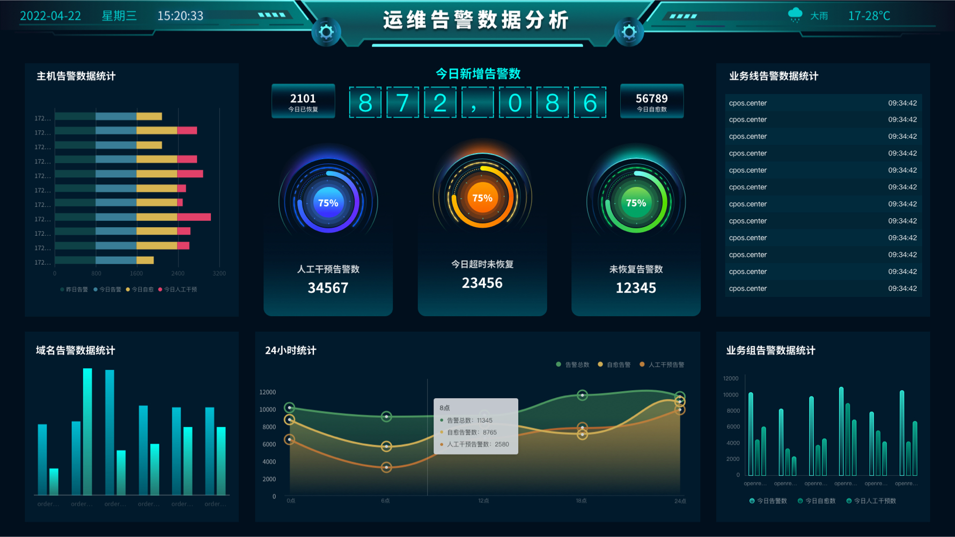Toggle the 今日人工干预 legend series
955x537 pixels.
coord(178,289)
